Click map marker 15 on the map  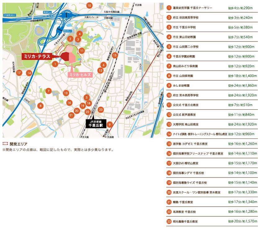point(115,55)
